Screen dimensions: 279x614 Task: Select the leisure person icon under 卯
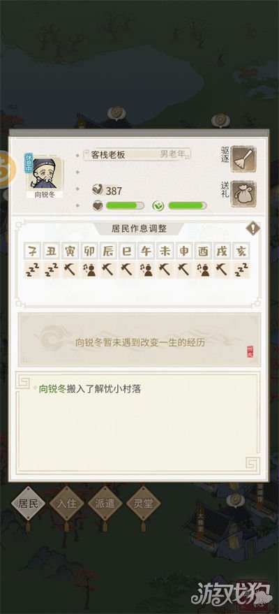90,270
